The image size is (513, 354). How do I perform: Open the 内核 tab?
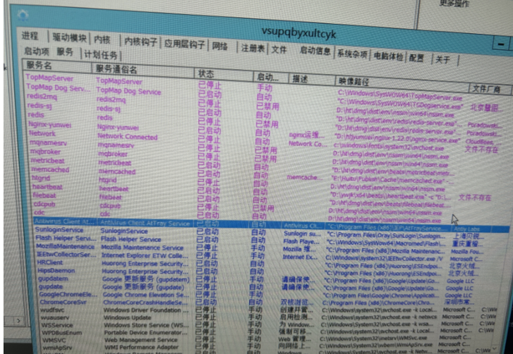(x=102, y=39)
